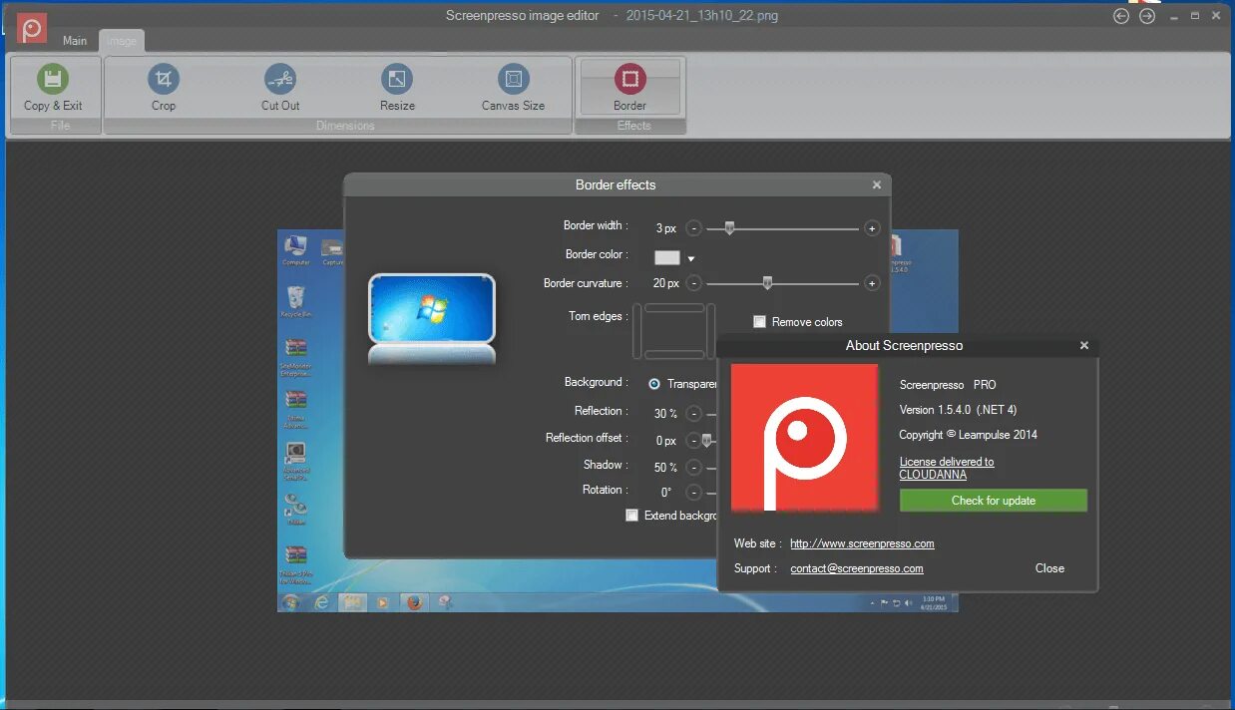Toggle the top torn edge
The height and width of the screenshot is (710, 1235).
point(674,308)
